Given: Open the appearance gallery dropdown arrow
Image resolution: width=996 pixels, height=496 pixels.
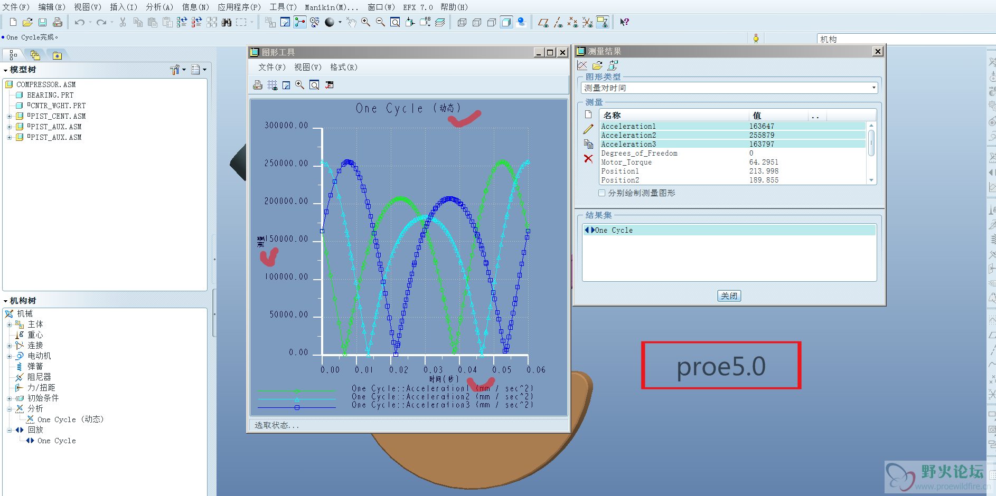Looking at the screenshot, I should point(340,22).
